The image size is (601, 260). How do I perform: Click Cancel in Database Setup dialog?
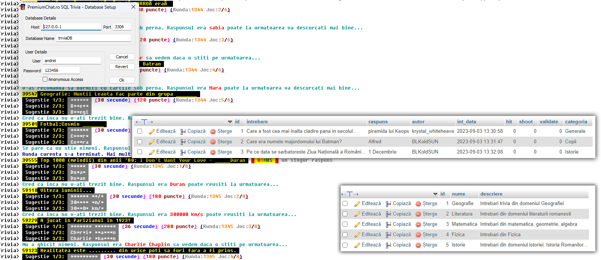click(122, 57)
